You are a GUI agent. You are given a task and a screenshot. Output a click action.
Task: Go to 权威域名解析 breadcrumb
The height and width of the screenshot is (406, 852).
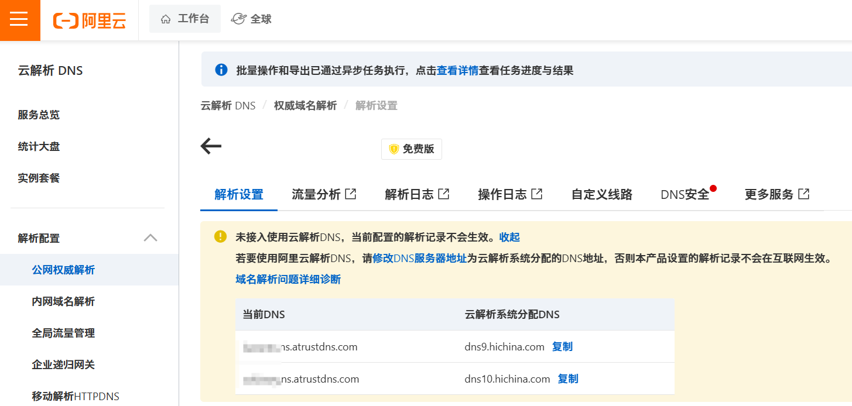[306, 105]
